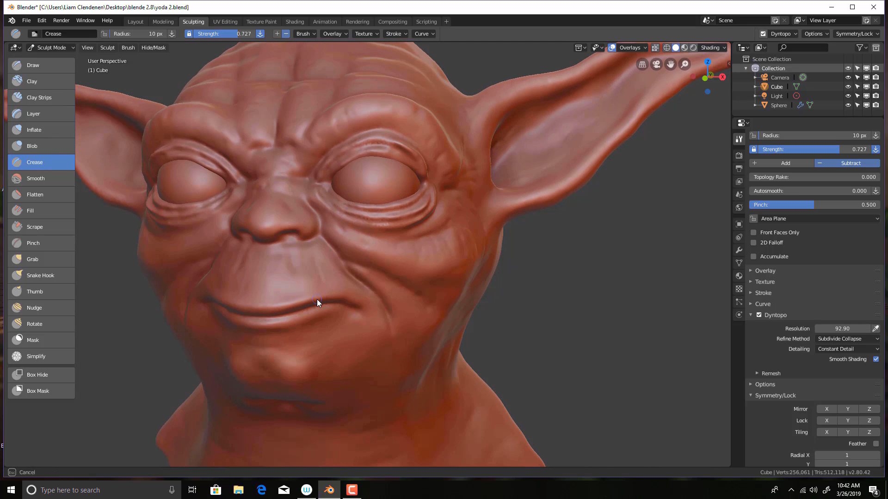Open the Sculpt Mode dropdown
Viewport: 888px width, 499px height.
pyautogui.click(x=51, y=48)
